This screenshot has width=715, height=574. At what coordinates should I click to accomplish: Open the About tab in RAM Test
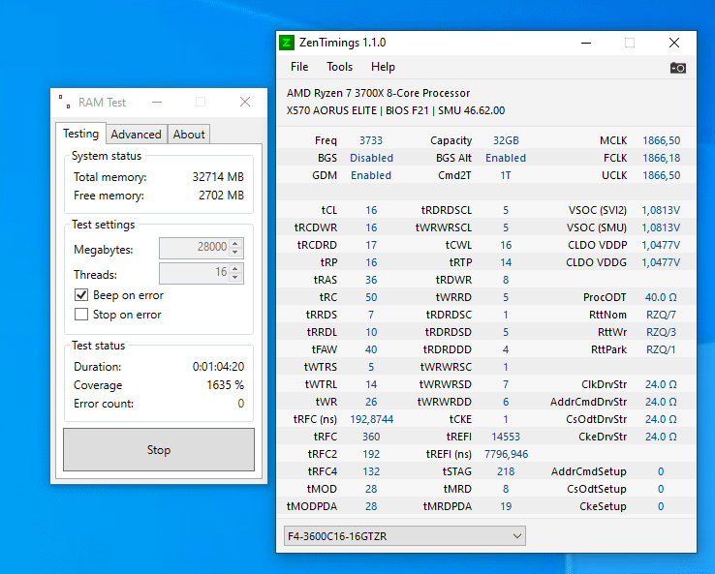(189, 135)
